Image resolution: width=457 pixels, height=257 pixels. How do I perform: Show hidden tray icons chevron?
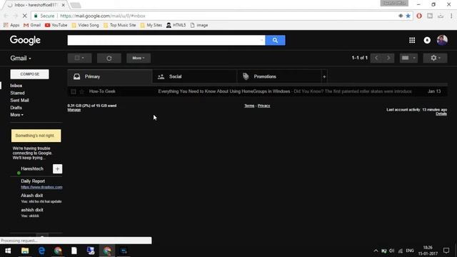click(376, 251)
